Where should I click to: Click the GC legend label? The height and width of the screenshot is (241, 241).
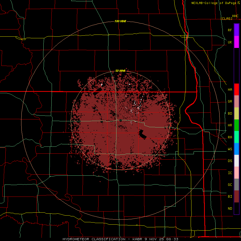pos(230,184)
